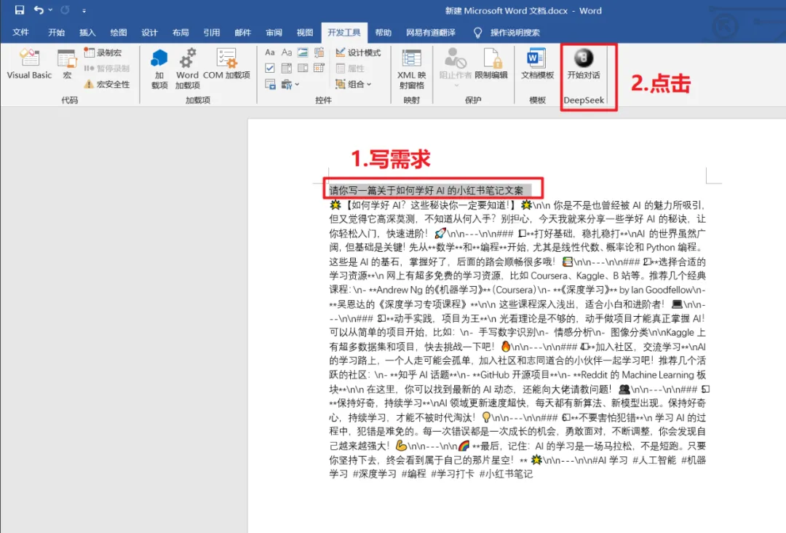Insert a drop-down list content control

point(303,68)
